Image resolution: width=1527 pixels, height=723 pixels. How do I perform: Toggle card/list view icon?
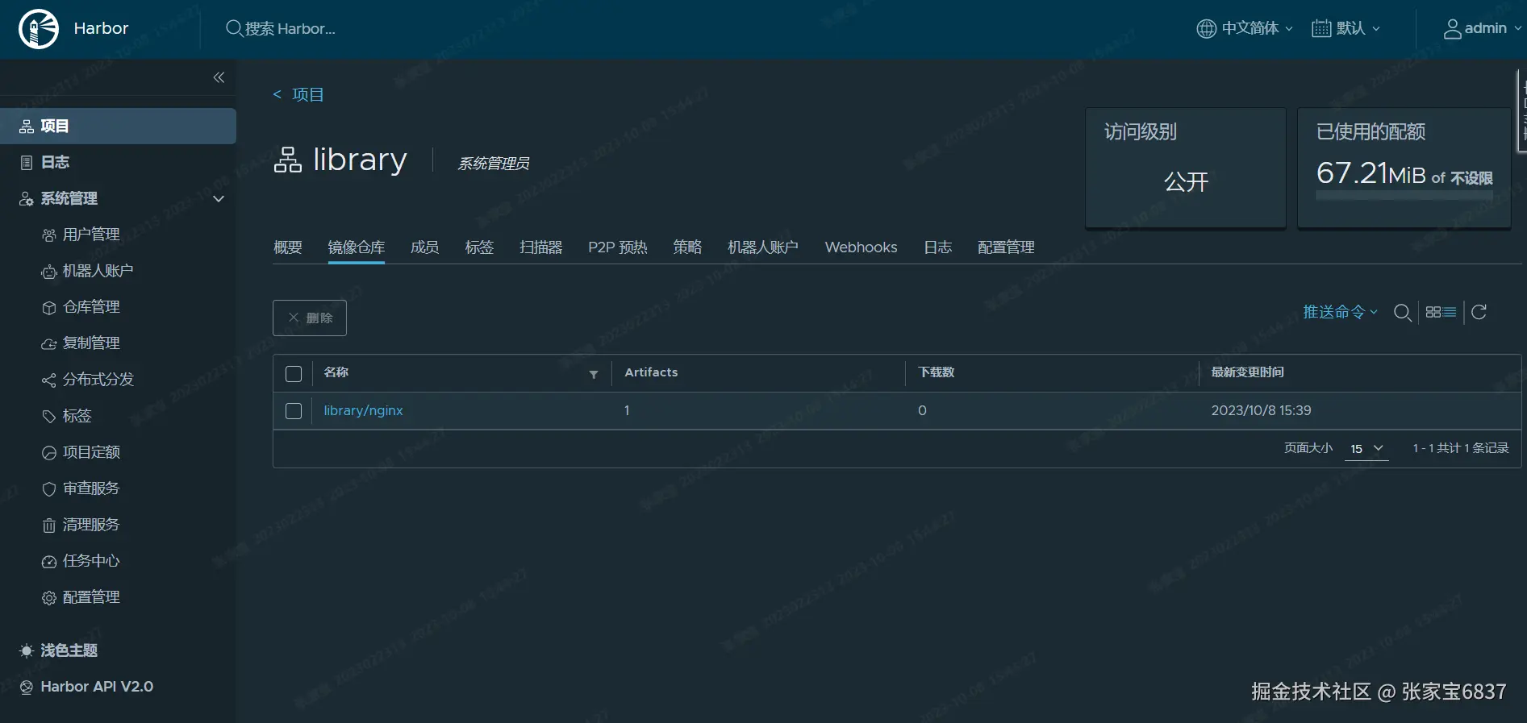pos(1441,312)
